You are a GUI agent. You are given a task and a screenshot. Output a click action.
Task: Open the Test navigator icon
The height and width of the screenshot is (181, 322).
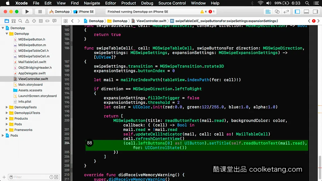click(34, 21)
